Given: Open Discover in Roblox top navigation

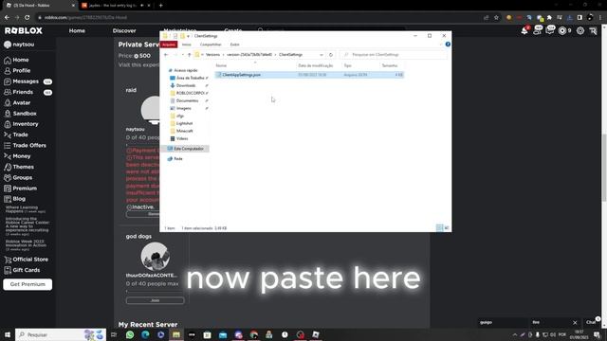Looking at the screenshot, I should [124, 30].
